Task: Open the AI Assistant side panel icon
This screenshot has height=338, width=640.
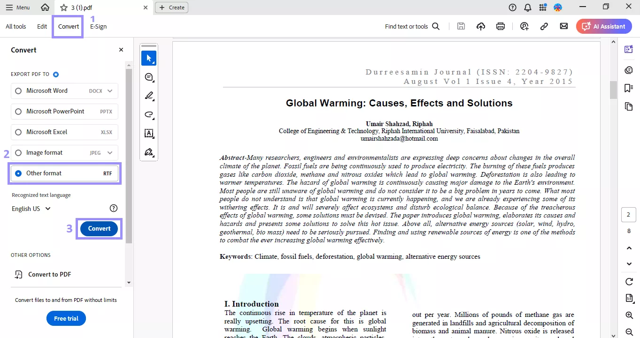Action: pos(629,49)
